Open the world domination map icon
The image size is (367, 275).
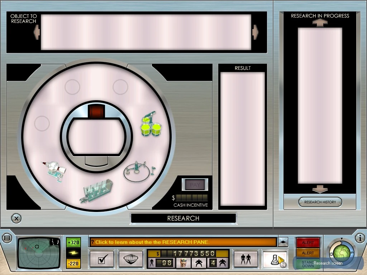[130, 259]
